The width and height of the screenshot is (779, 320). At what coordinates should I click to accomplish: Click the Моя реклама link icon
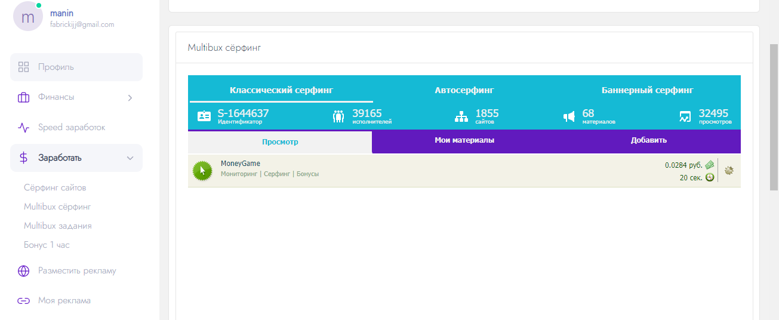point(24,301)
